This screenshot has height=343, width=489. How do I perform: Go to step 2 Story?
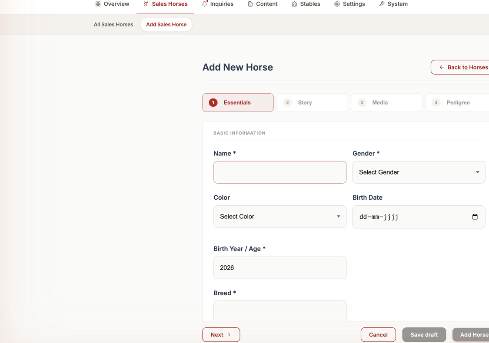tap(312, 102)
